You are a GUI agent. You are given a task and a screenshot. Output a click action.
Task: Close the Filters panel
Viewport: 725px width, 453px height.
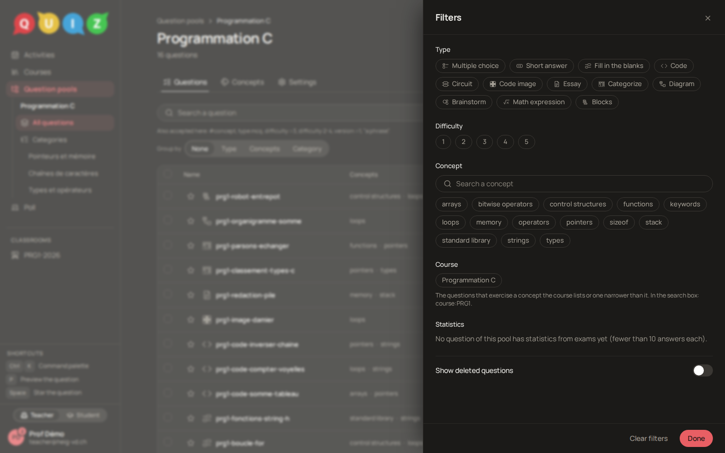pos(707,18)
